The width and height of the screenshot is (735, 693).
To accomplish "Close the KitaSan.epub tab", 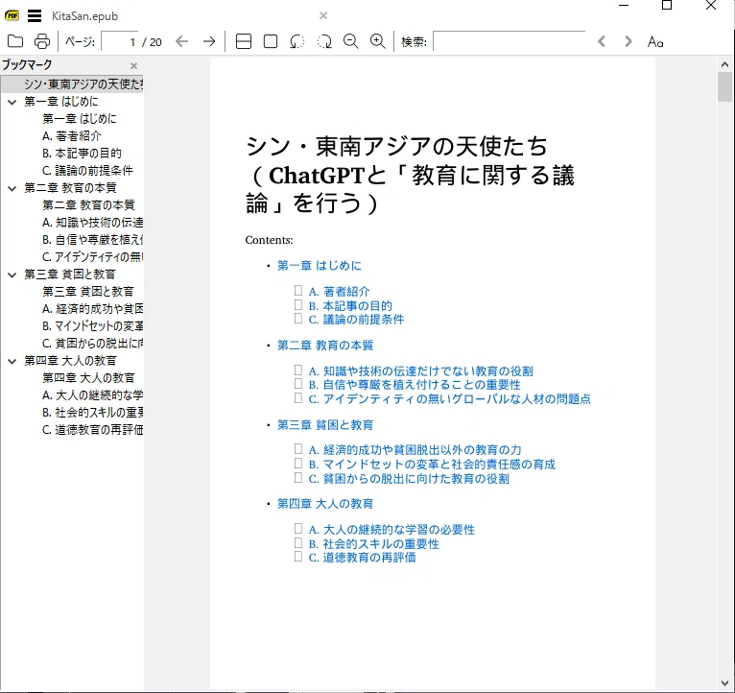I will [x=323, y=15].
